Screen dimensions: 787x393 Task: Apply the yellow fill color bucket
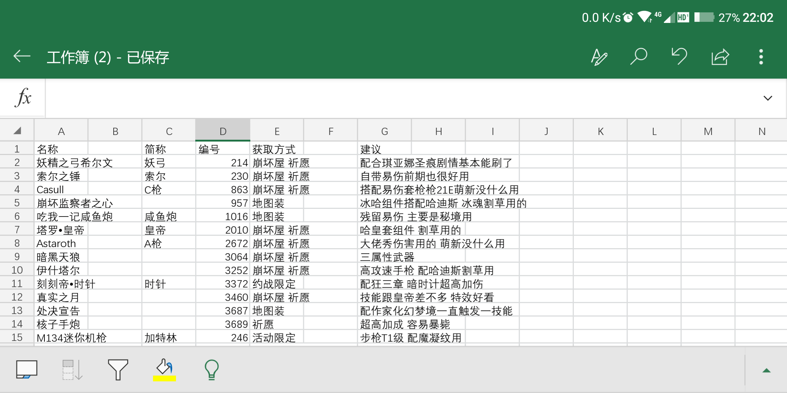(164, 370)
